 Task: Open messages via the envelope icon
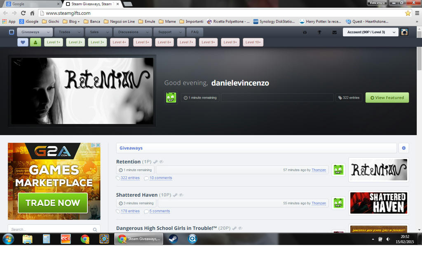pos(335,32)
